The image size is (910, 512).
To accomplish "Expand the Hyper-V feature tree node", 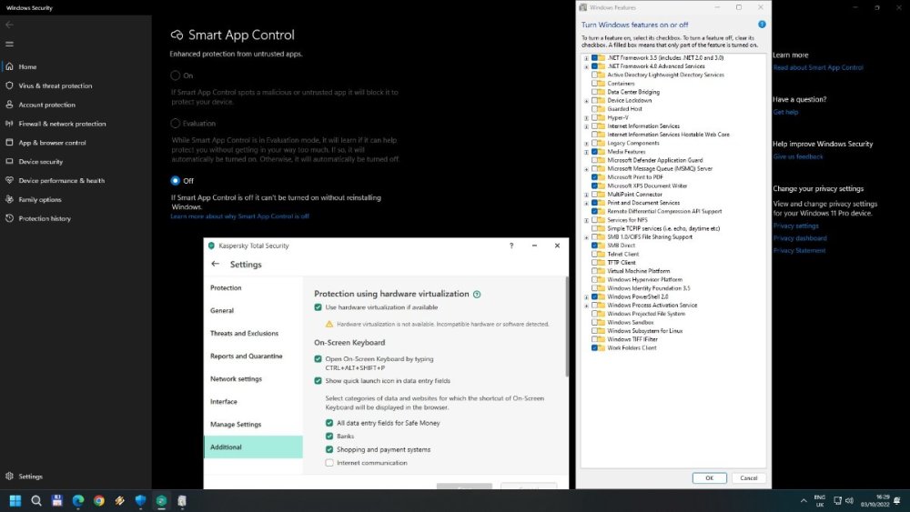I will 586,117.
